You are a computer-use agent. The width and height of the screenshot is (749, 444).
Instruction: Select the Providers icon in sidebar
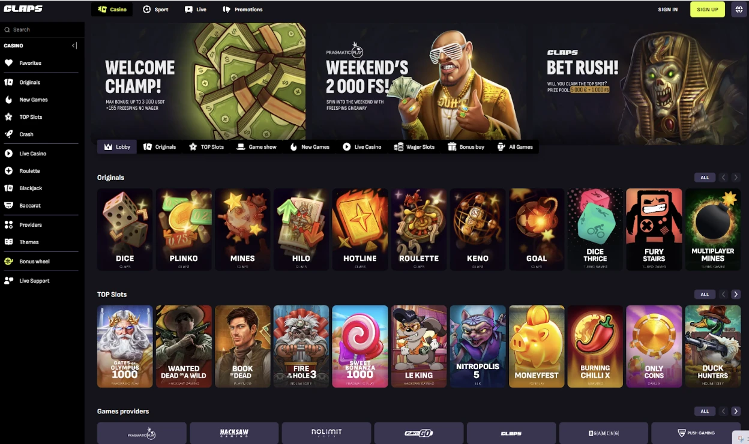tap(8, 225)
